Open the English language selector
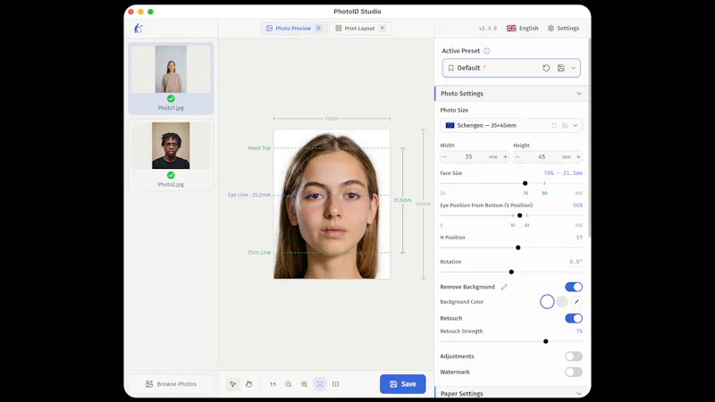 pos(523,29)
